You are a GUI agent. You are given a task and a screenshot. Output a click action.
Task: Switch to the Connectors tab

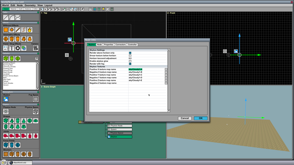(x=120, y=45)
